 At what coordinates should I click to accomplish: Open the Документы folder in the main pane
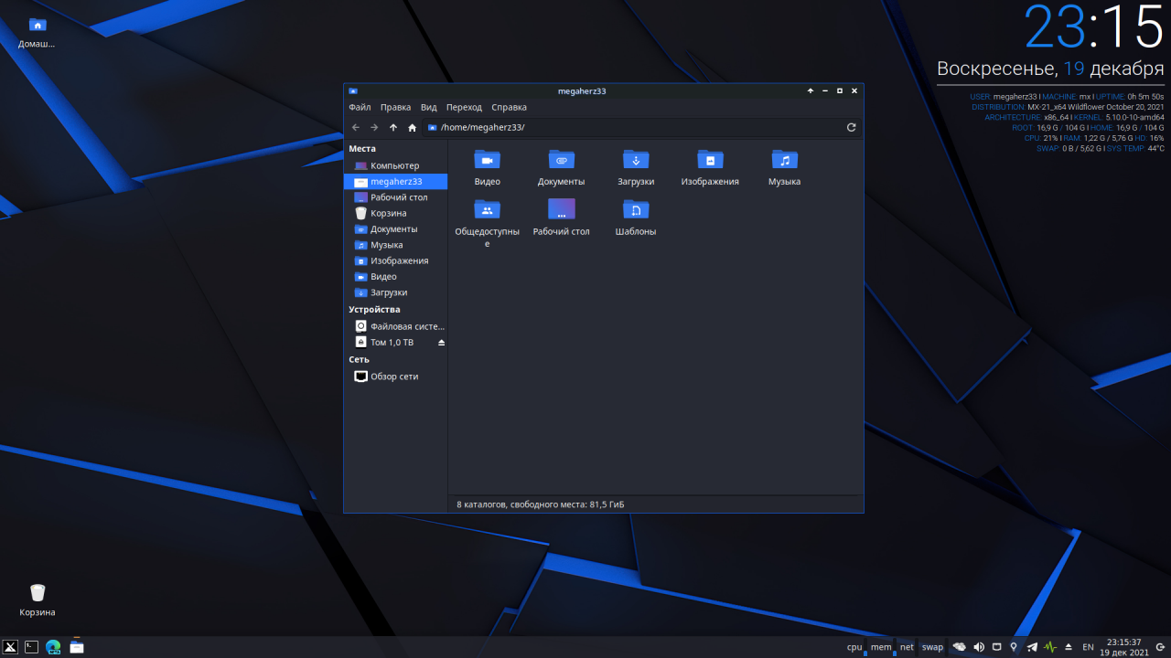click(561, 167)
